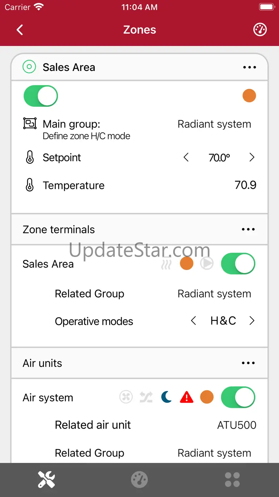Open the Sales Area header three-dot menu
This screenshot has width=279, height=497.
pyautogui.click(x=249, y=67)
